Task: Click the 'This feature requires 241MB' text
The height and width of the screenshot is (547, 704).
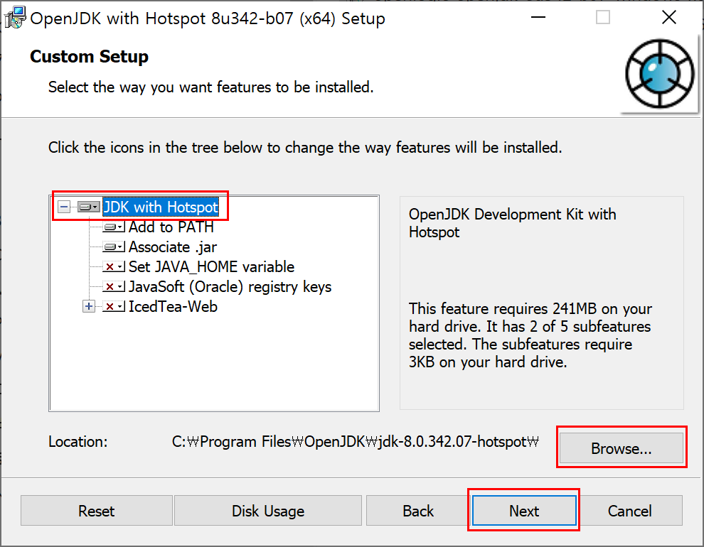Action: click(530, 335)
